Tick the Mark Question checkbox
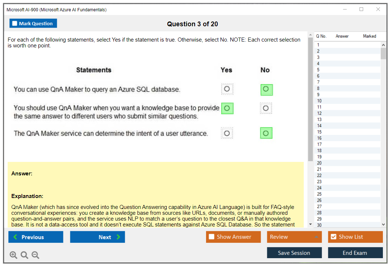The width and height of the screenshot is (392, 268). point(15,23)
